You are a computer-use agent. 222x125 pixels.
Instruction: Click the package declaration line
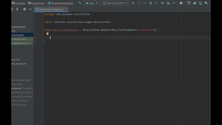point(67,14)
